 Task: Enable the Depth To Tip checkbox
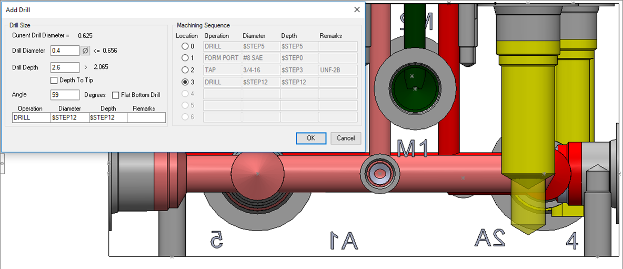tap(54, 80)
